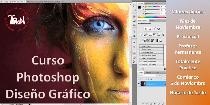Expand Channel Mixer Presets

click(x=140, y=62)
